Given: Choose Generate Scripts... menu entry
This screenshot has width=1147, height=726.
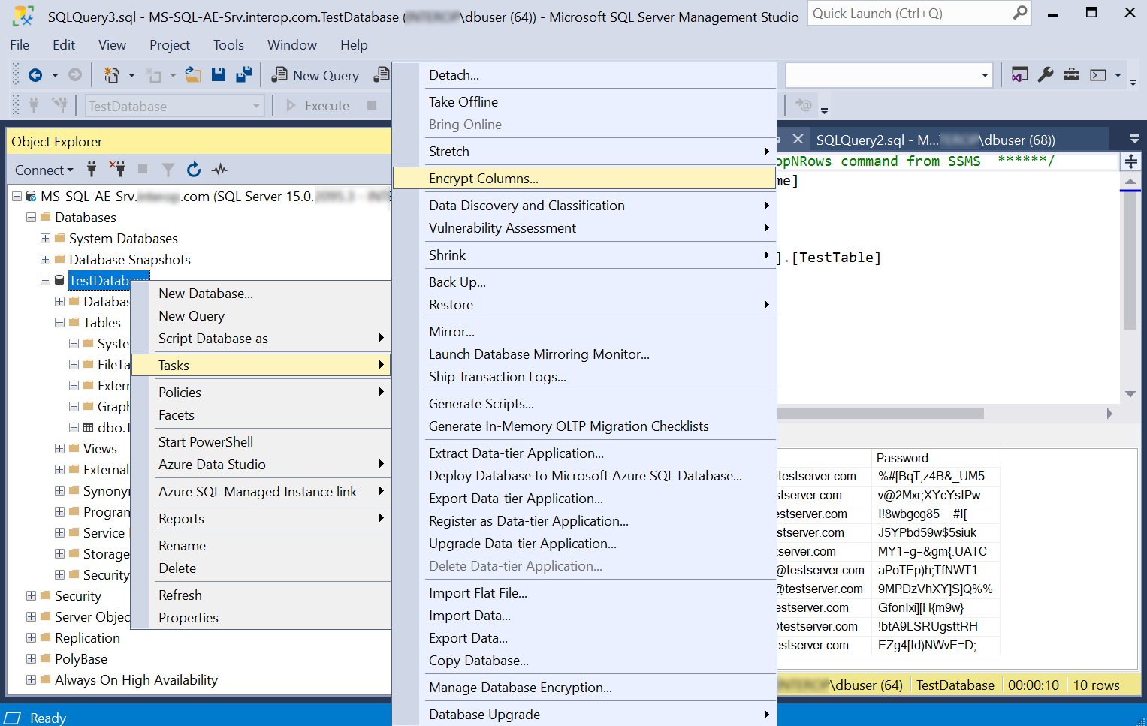Looking at the screenshot, I should (x=584, y=404).
